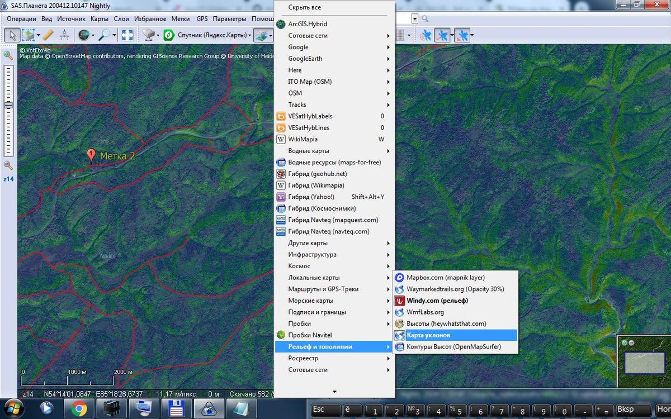
Task: Toggle full screen mode icon
Action: [x=127, y=35]
